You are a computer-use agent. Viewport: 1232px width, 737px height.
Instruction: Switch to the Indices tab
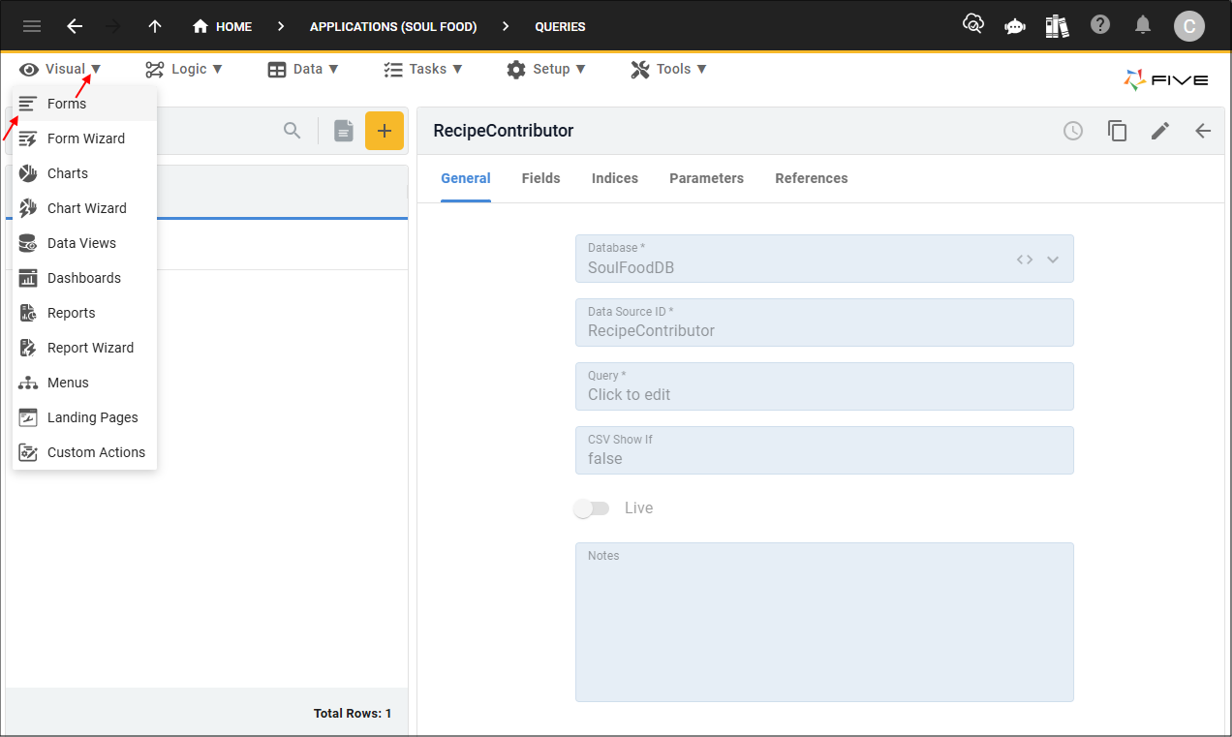615,178
